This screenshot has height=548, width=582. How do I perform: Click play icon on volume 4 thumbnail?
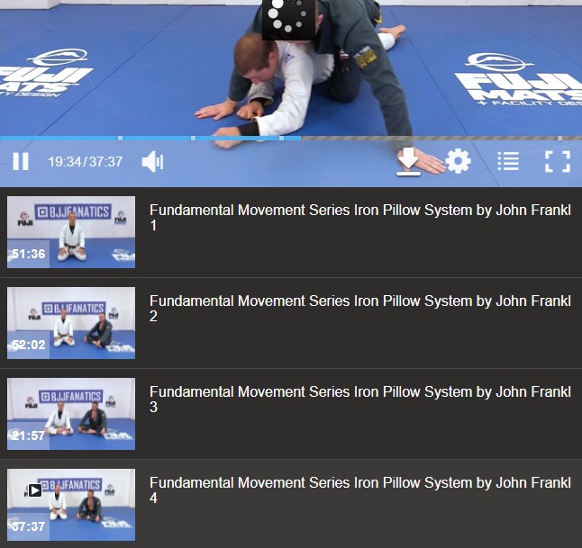[35, 490]
